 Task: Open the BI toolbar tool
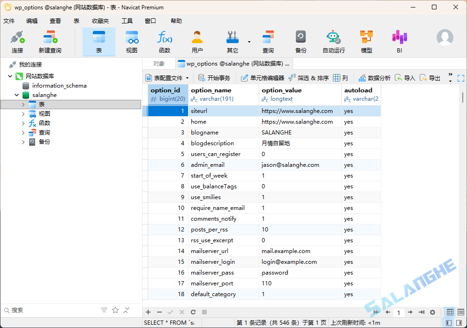tap(399, 41)
